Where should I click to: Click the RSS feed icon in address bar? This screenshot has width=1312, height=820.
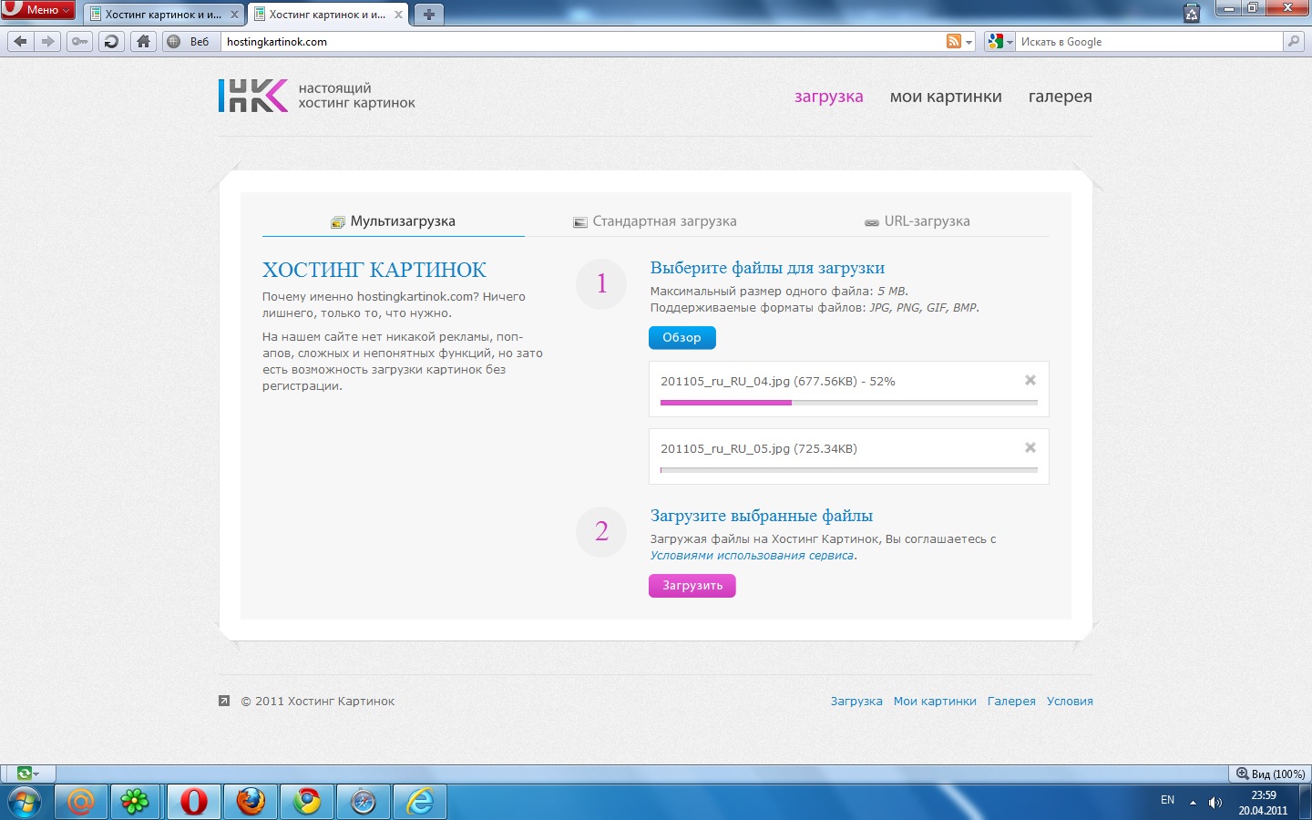954,41
